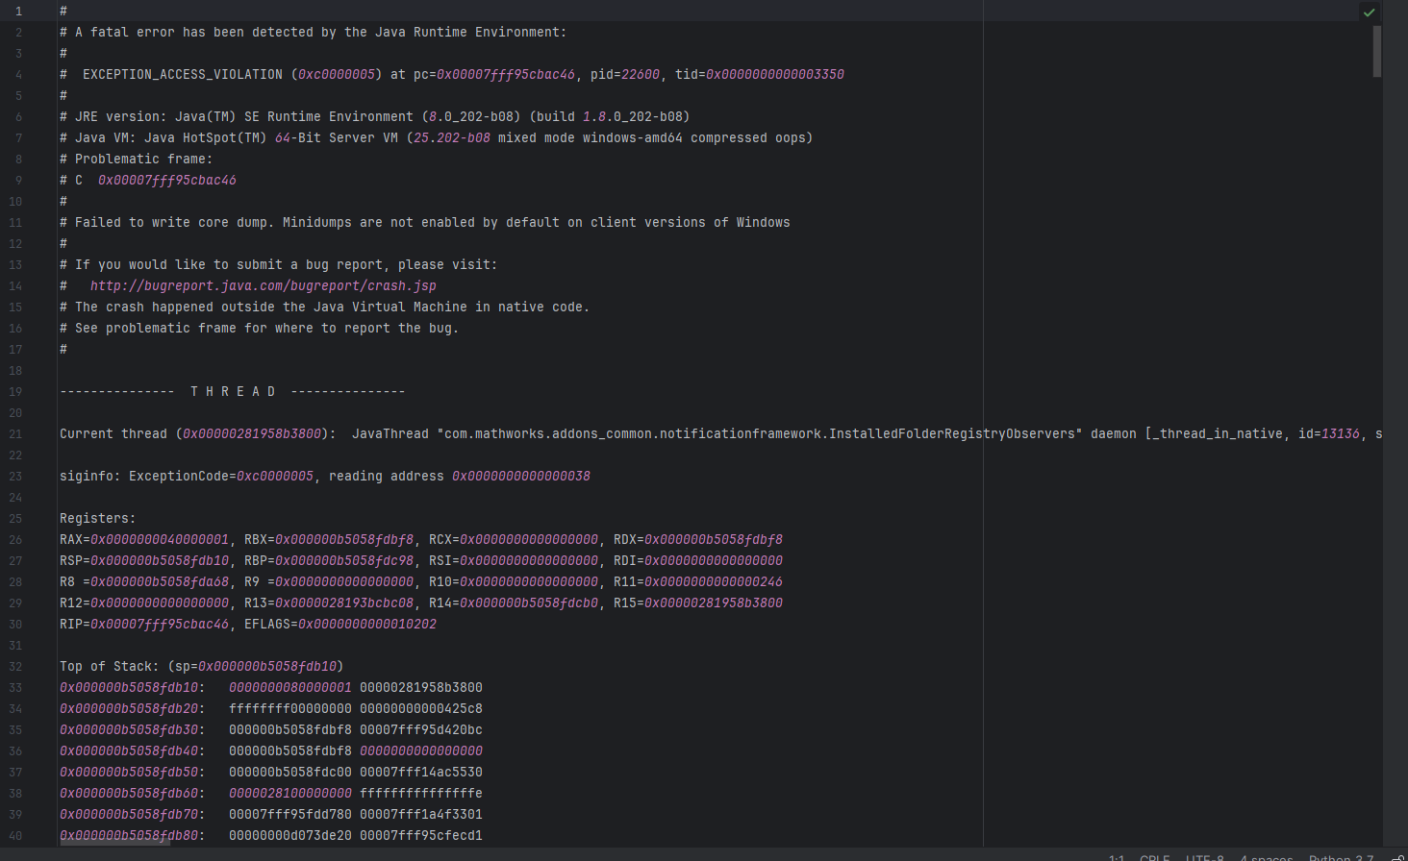Click the Python 3.7 interpreter widget
Viewport: 1408px width, 861px height.
[x=1341, y=857]
